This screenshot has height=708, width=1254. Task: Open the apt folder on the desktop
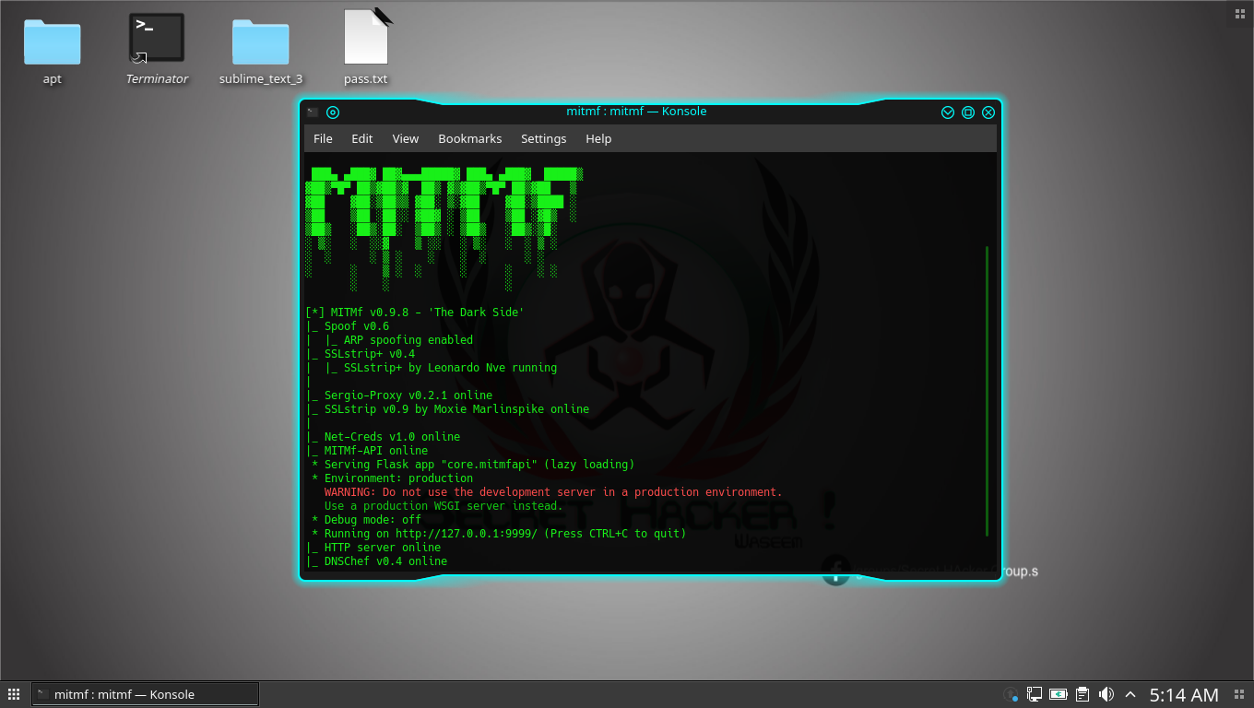[x=53, y=51]
